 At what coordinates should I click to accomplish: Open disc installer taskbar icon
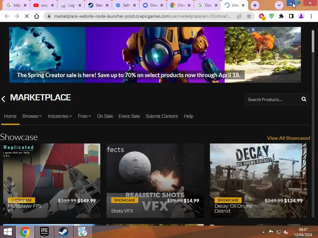[83, 232]
